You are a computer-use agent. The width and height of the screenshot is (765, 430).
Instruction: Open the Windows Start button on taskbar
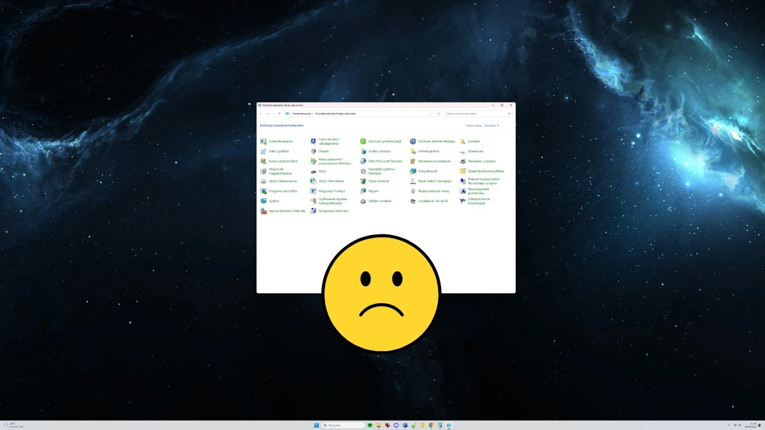(x=316, y=425)
